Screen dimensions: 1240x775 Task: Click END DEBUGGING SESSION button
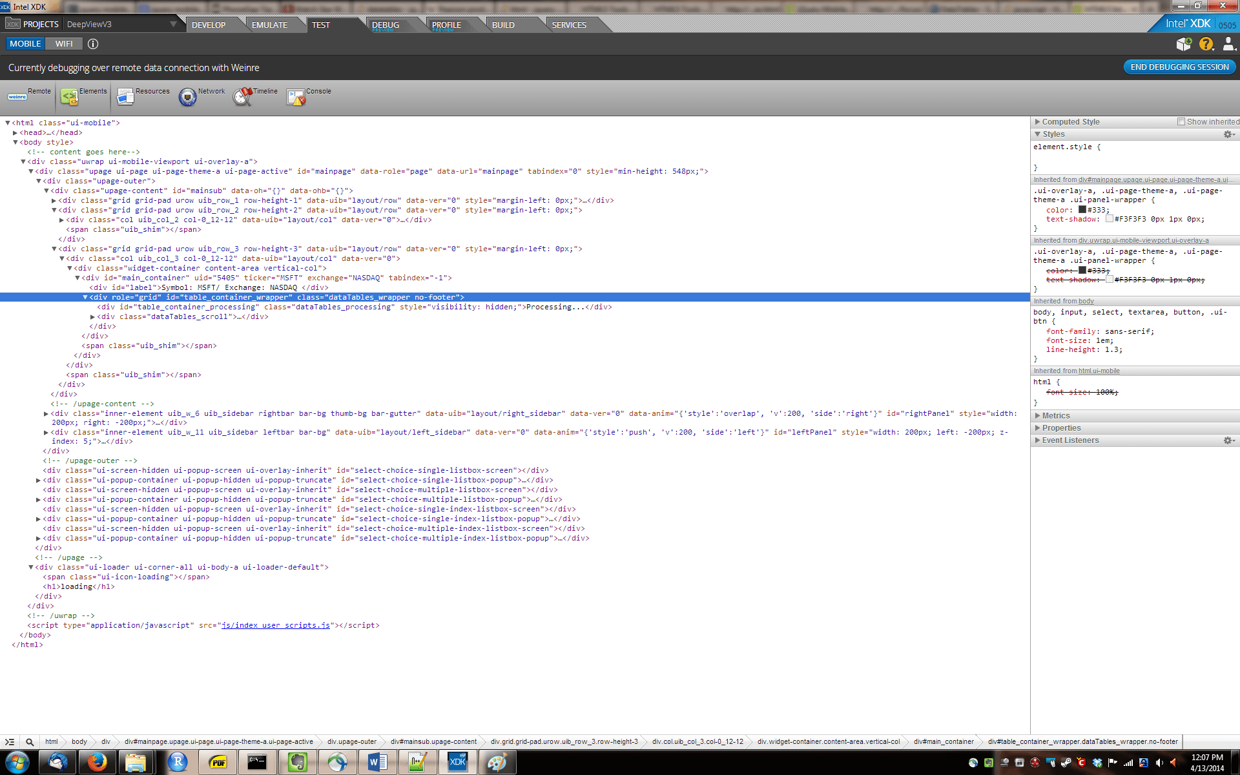pos(1179,67)
